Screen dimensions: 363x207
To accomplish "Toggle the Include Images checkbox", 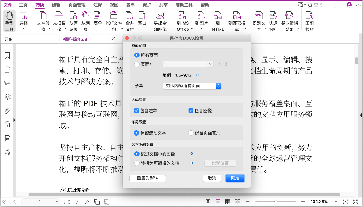I will (191, 110).
